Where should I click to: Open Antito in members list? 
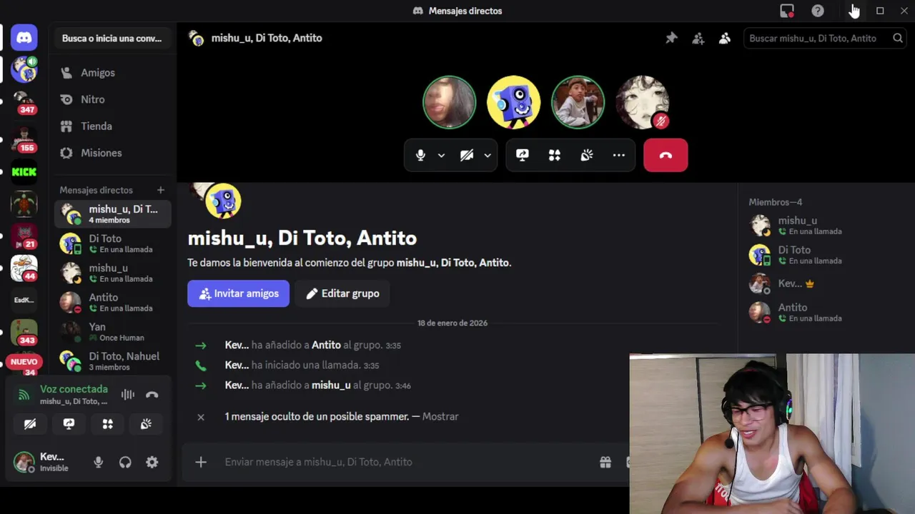coord(826,313)
